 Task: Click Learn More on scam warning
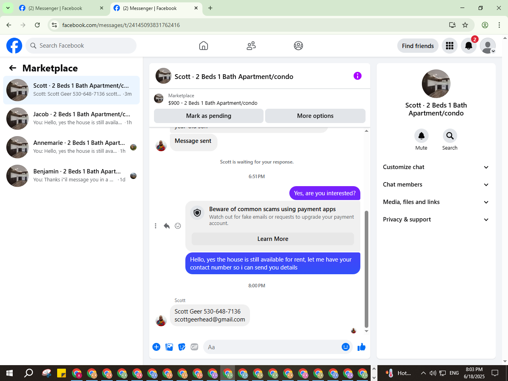tap(273, 239)
